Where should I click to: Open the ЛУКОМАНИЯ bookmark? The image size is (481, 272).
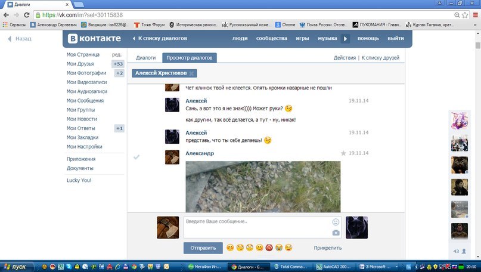(377, 24)
